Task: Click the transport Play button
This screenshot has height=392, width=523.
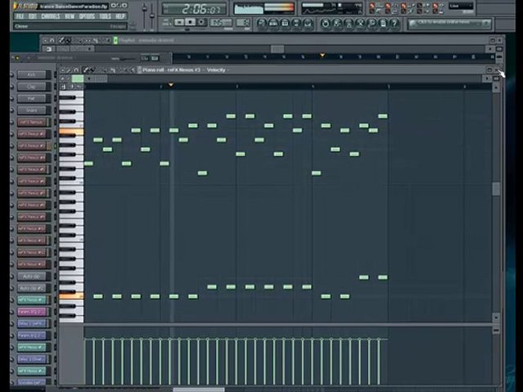Action: (x=179, y=22)
